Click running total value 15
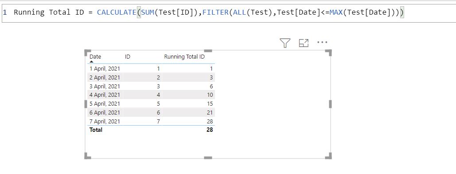This screenshot has height=174, width=456. pos(210,104)
